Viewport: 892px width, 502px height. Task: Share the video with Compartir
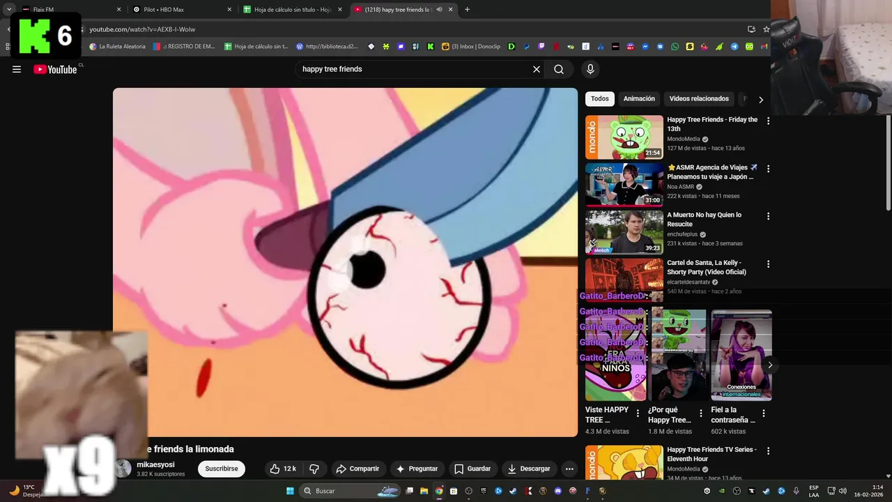357,469
